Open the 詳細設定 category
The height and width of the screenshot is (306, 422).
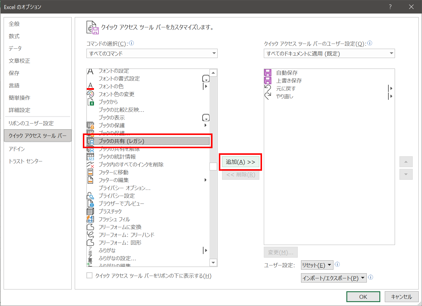pyautogui.click(x=38, y=110)
